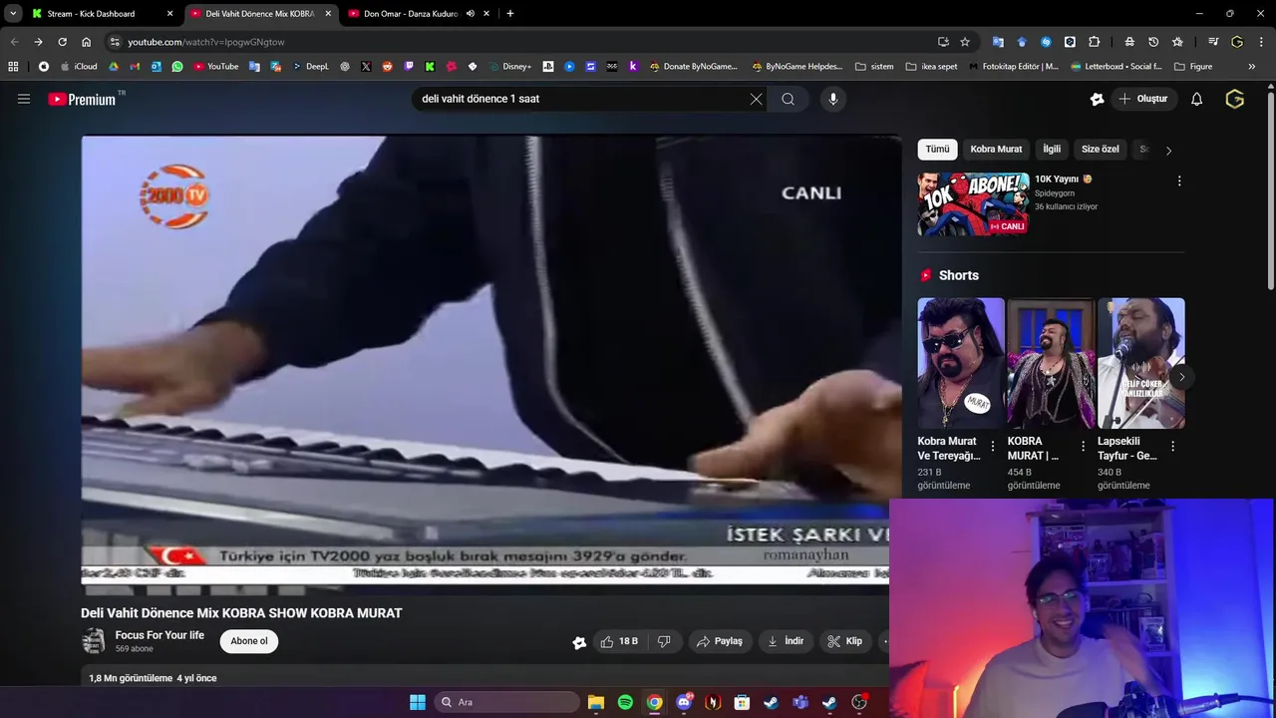Run search with the magnifier button
The width and height of the screenshot is (1276, 718).
pos(788,99)
